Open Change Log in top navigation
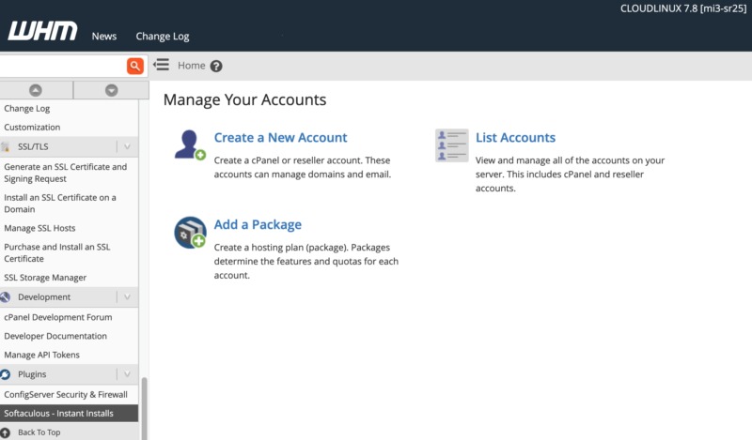Screen dimensions: 752x440 pos(162,37)
